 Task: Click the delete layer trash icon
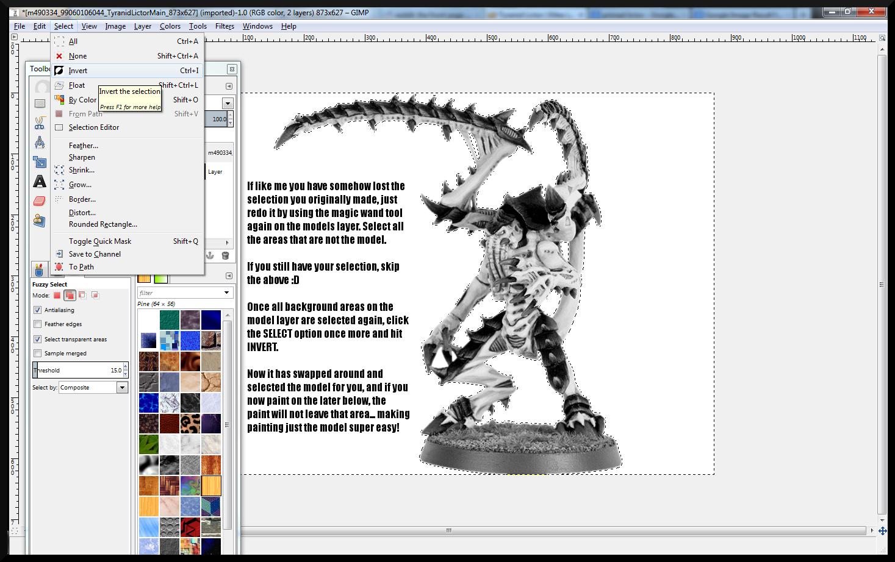point(225,255)
